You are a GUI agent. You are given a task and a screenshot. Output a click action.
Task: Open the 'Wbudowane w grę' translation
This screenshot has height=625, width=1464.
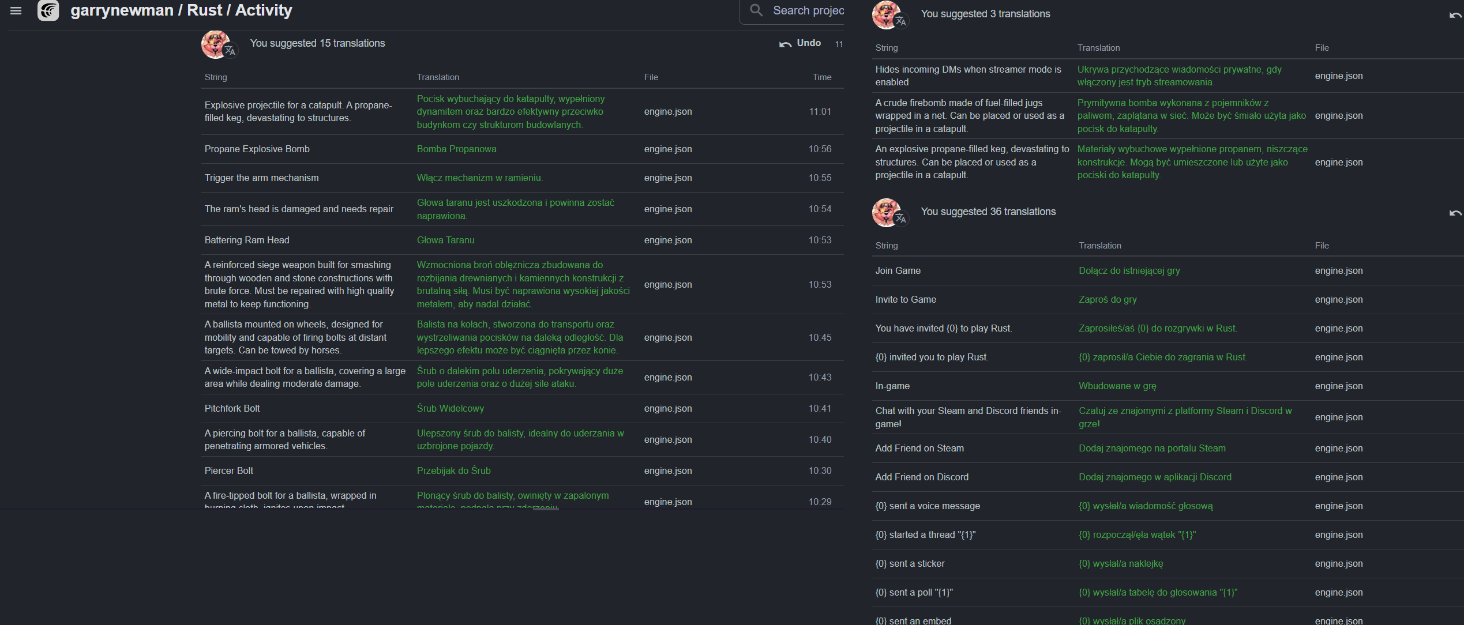pyautogui.click(x=1117, y=386)
